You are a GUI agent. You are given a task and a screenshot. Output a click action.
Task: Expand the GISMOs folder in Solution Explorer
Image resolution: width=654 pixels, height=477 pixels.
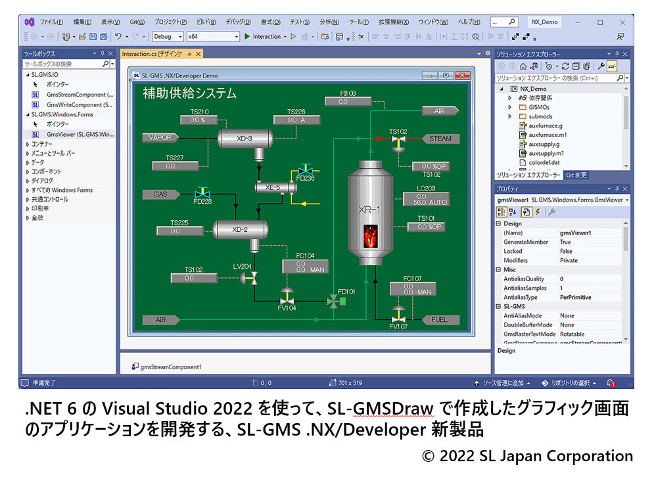pos(509,107)
